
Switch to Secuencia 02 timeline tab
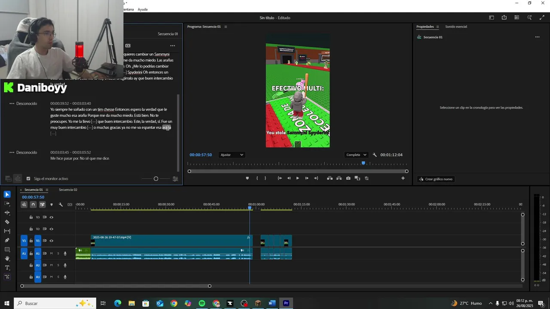[68, 190]
